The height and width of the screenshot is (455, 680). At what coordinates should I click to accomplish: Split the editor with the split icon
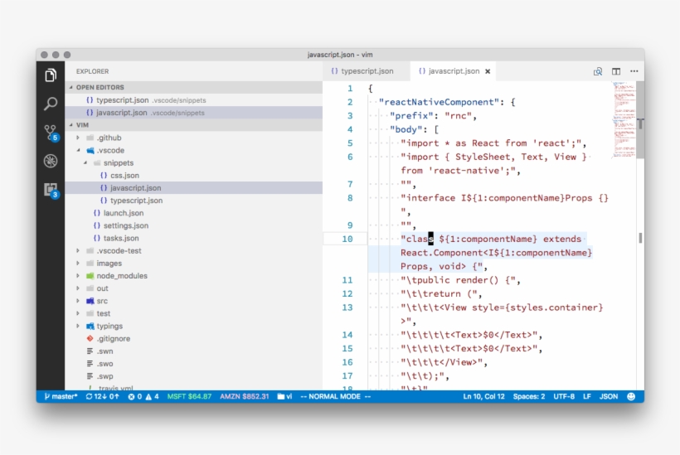616,71
